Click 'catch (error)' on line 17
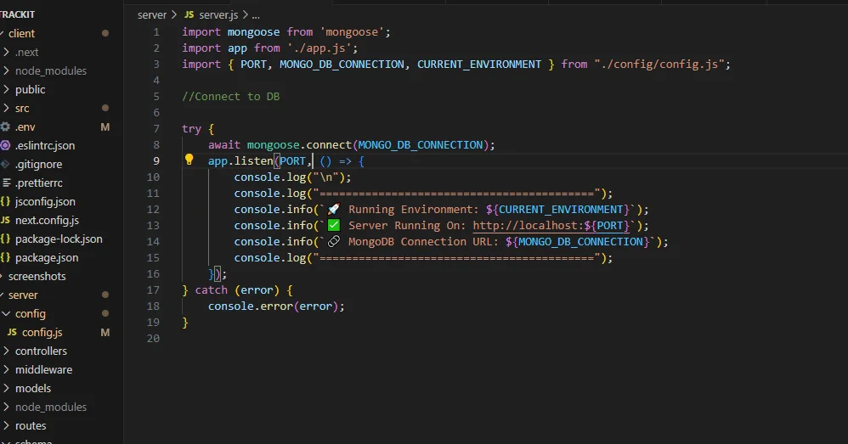This screenshot has width=848, height=444. (237, 290)
